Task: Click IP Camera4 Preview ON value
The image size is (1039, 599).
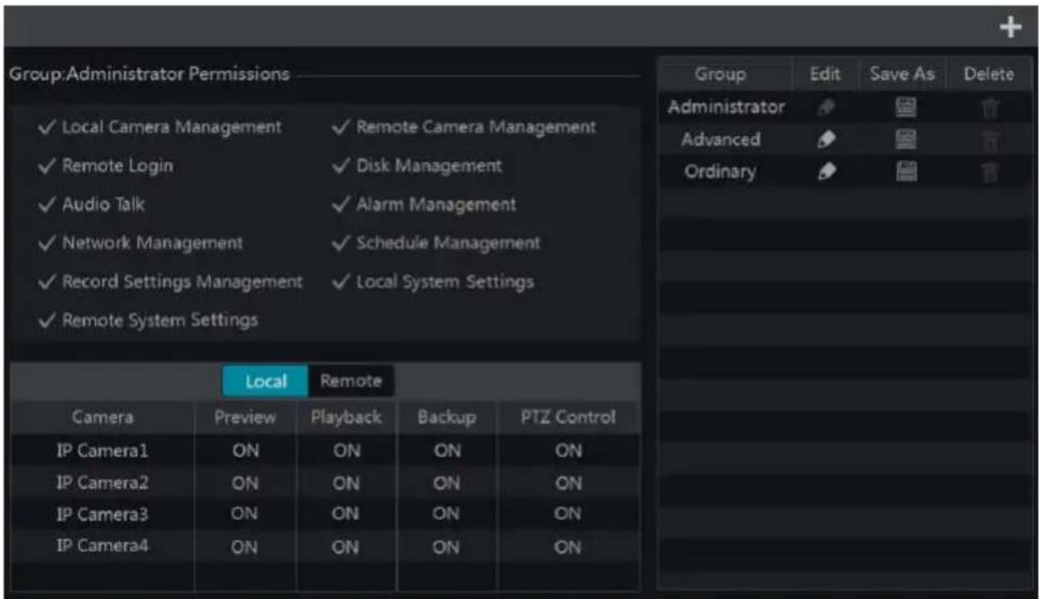Action: [246, 548]
